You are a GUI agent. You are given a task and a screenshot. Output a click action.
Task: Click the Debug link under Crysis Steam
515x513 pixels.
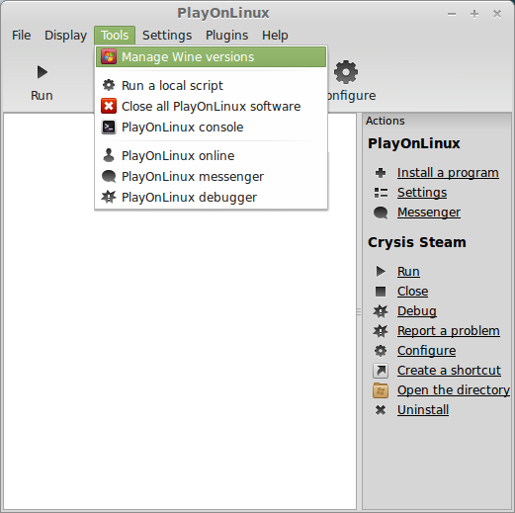pyautogui.click(x=417, y=311)
